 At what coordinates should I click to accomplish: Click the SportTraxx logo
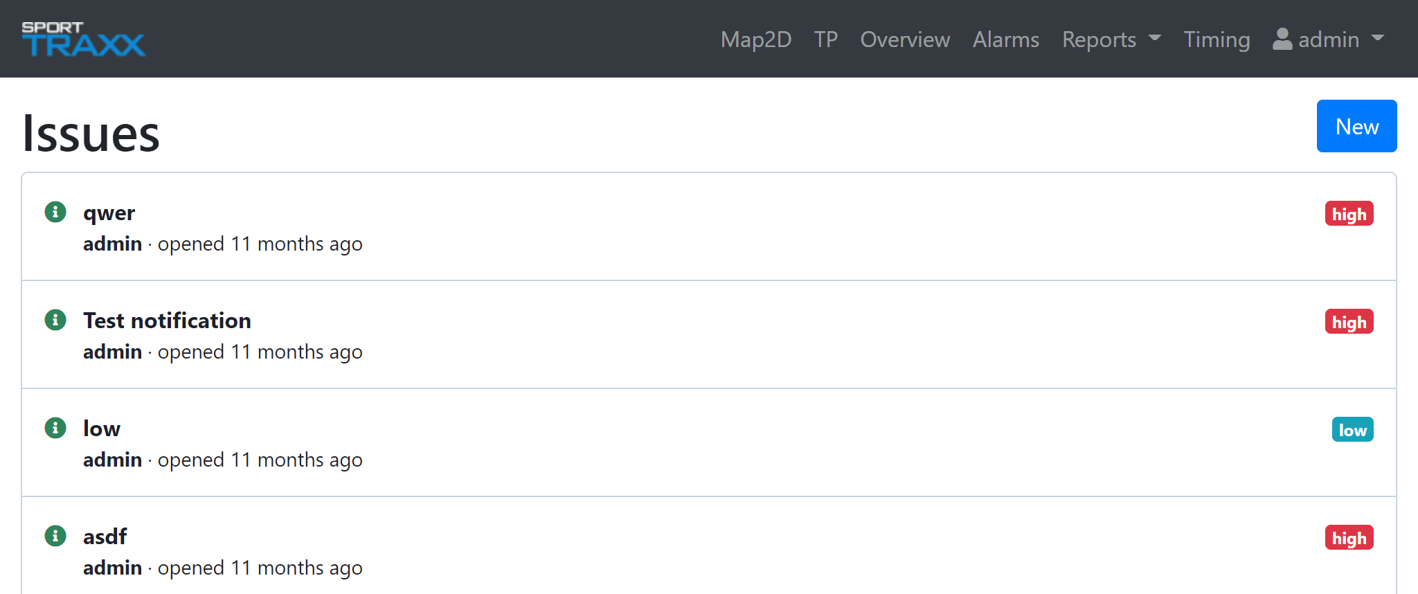tap(83, 39)
